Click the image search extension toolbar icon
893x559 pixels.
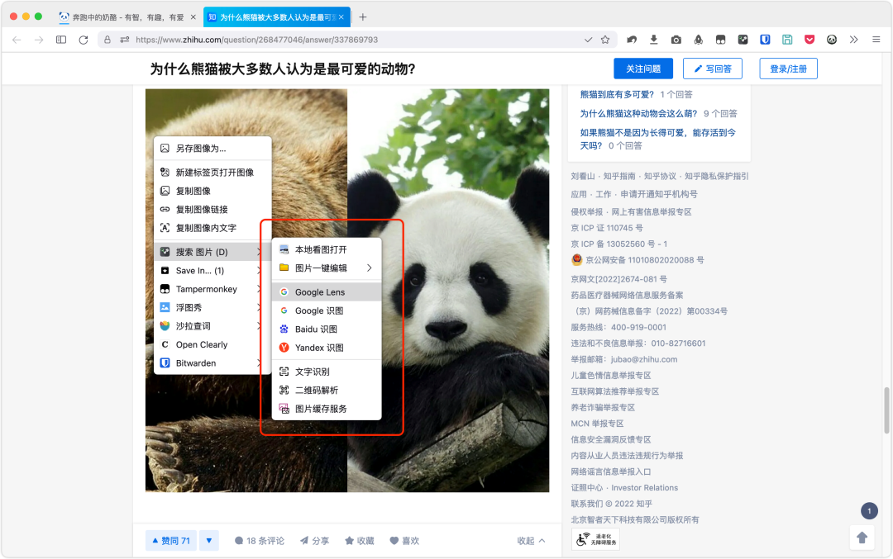743,40
